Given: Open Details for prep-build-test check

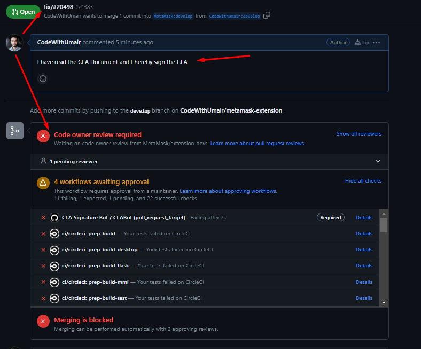Looking at the screenshot, I should click(x=364, y=298).
